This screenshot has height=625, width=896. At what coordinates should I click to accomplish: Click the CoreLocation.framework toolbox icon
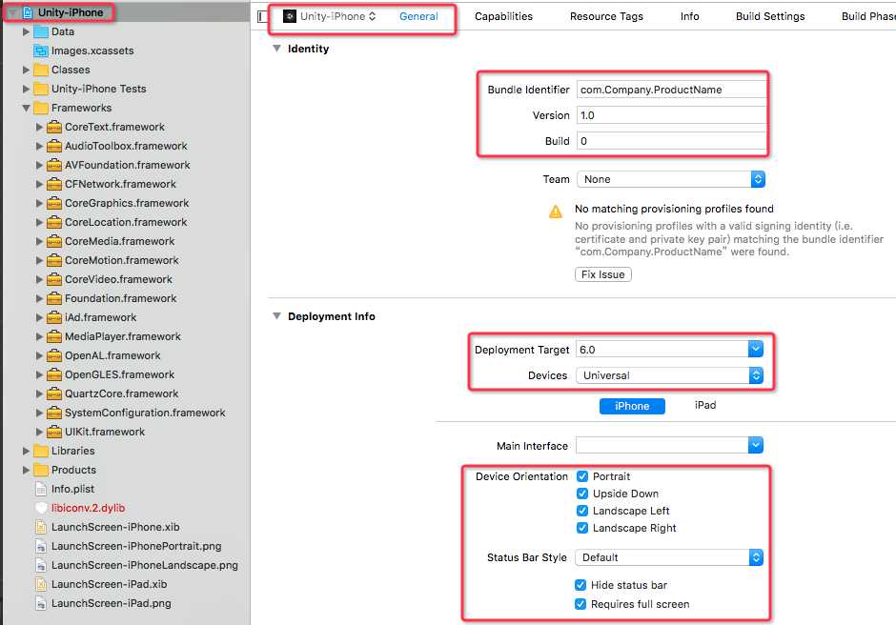[x=54, y=222]
